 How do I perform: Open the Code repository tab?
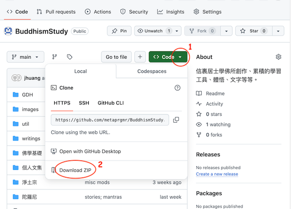point(17,12)
